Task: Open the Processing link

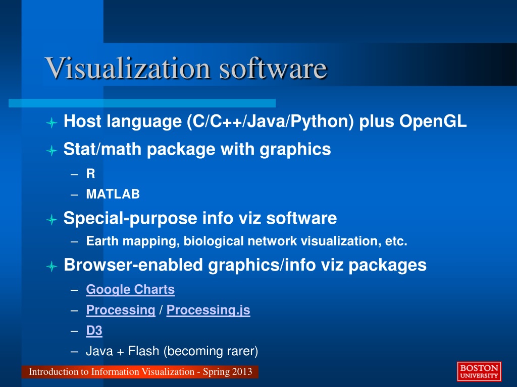Action: point(121,310)
